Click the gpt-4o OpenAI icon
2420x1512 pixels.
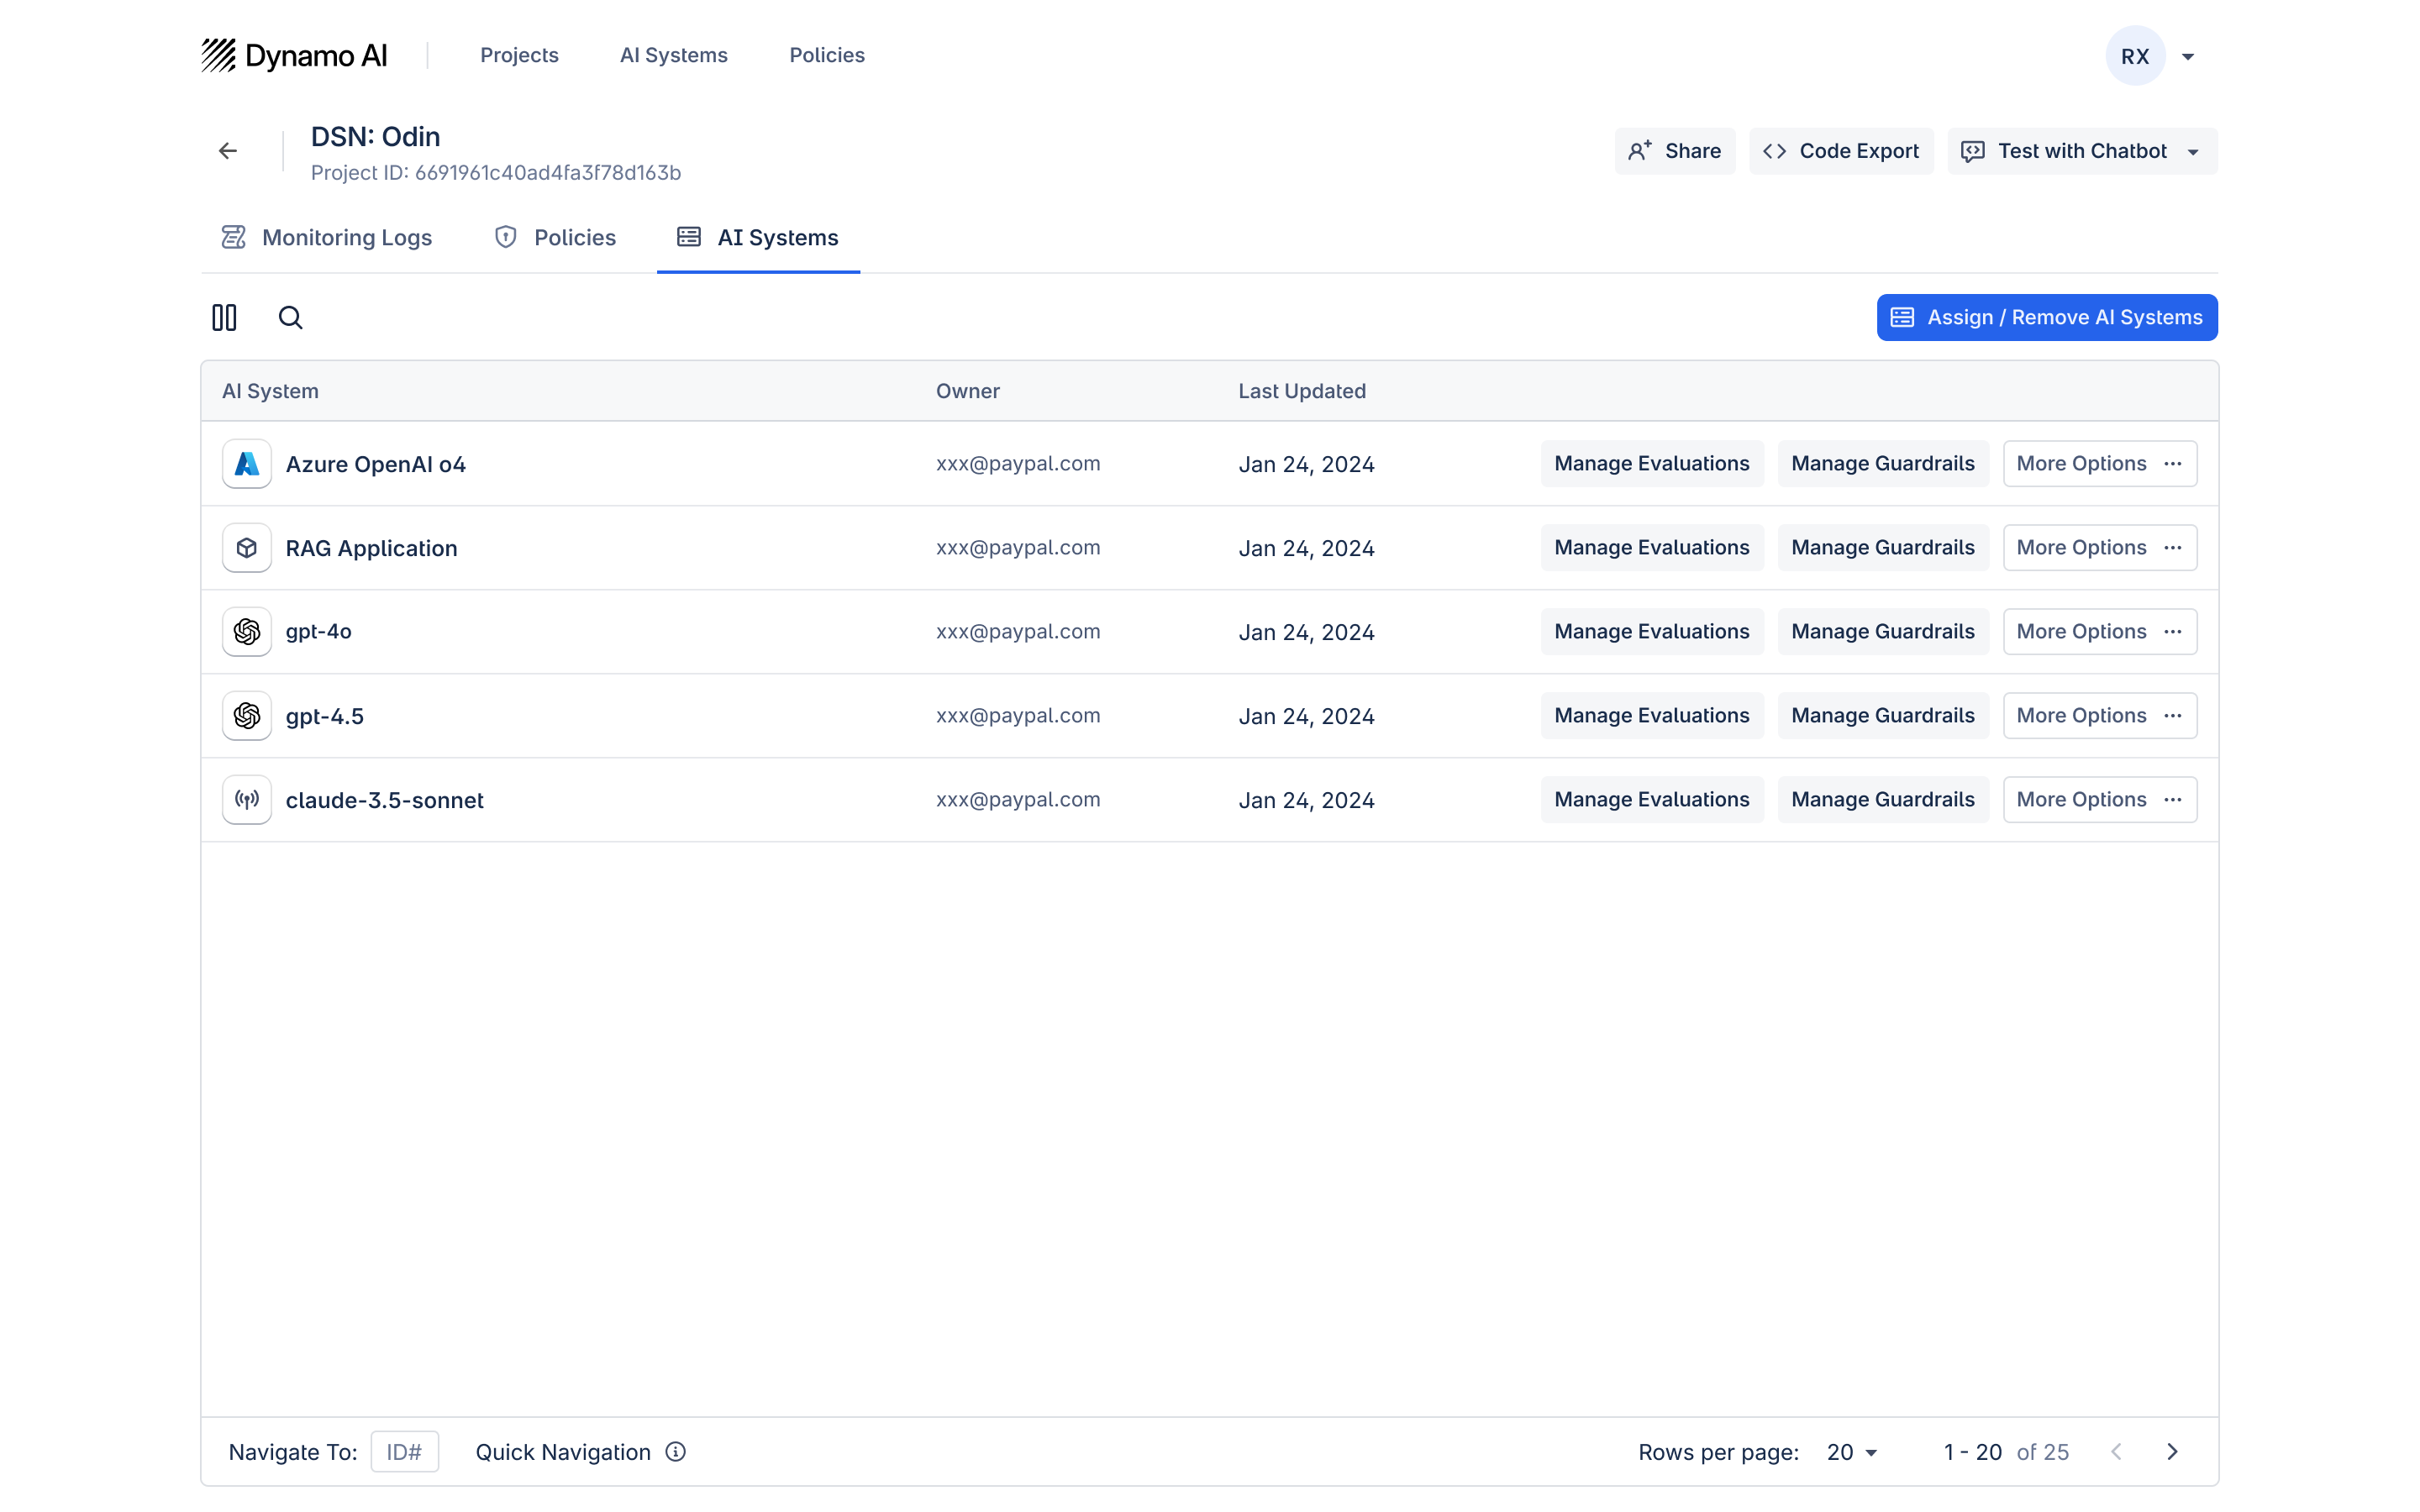pyautogui.click(x=247, y=632)
